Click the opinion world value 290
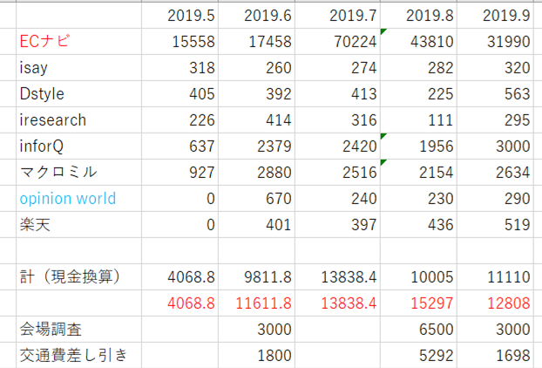 [x=495, y=199]
